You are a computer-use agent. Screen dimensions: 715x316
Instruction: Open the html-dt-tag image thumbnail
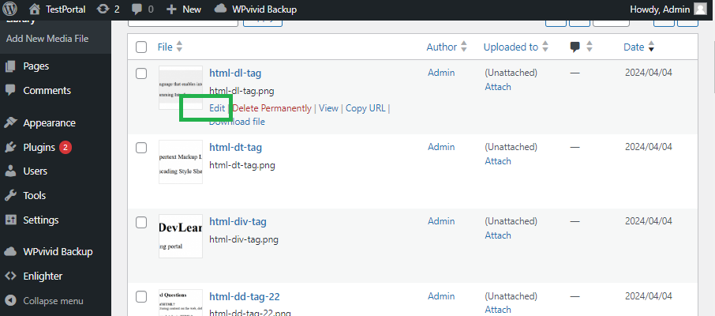[x=181, y=162]
